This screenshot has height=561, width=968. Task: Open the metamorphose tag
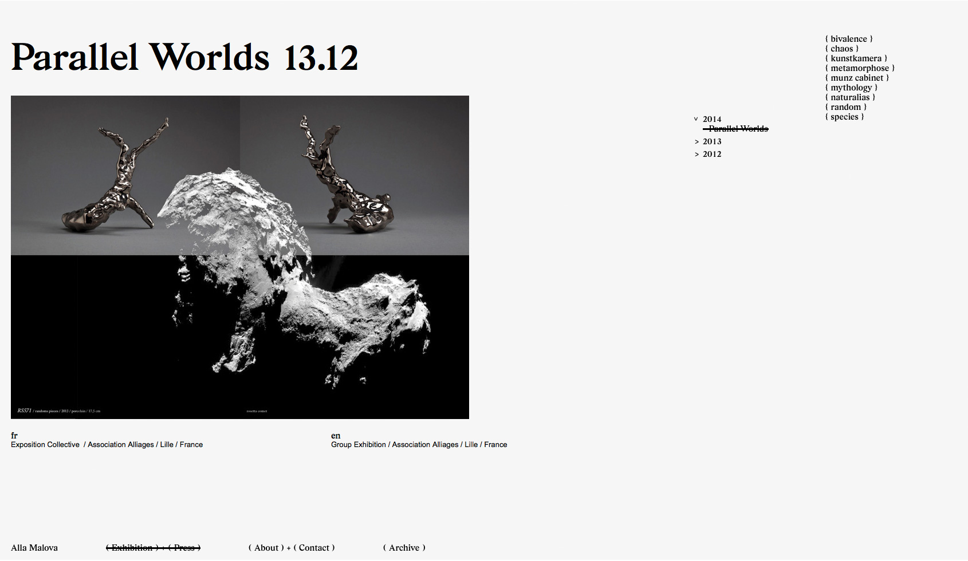tap(859, 68)
